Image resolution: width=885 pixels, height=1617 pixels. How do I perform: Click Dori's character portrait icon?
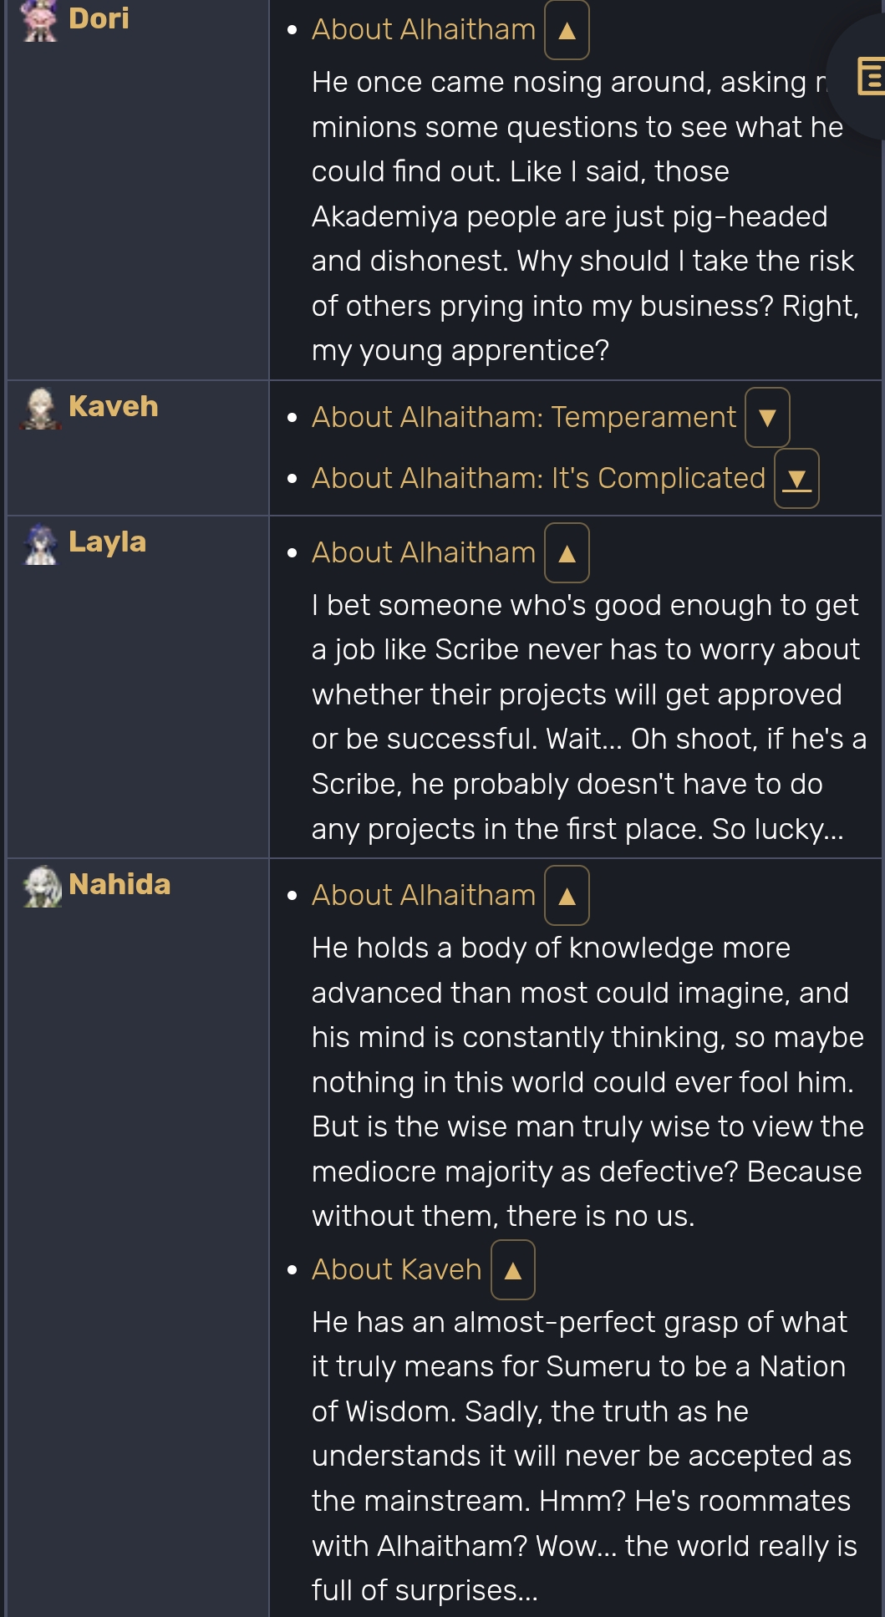(x=40, y=20)
